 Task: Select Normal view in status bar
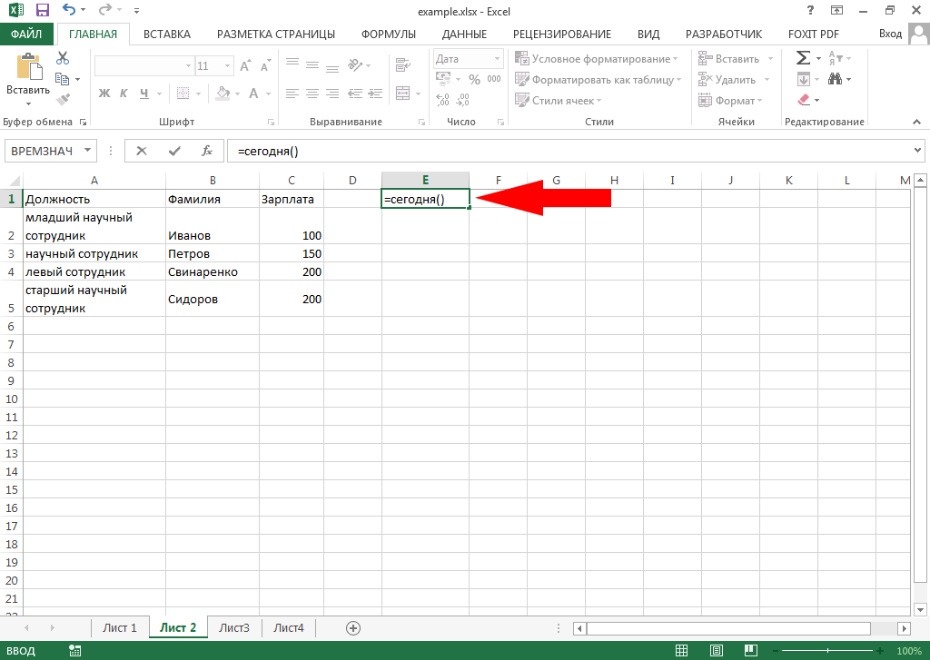coord(682,651)
